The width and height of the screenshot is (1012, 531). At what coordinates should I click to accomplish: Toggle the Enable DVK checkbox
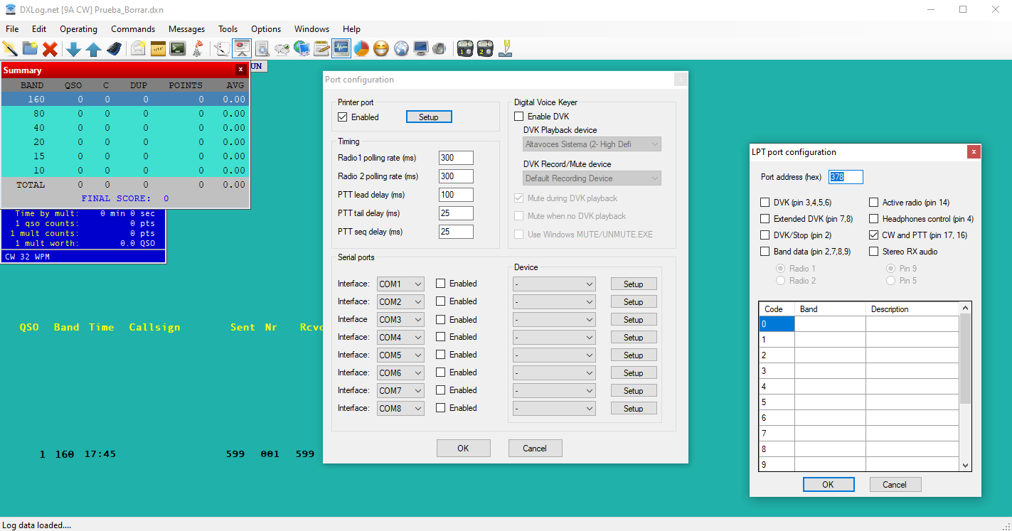(x=519, y=117)
